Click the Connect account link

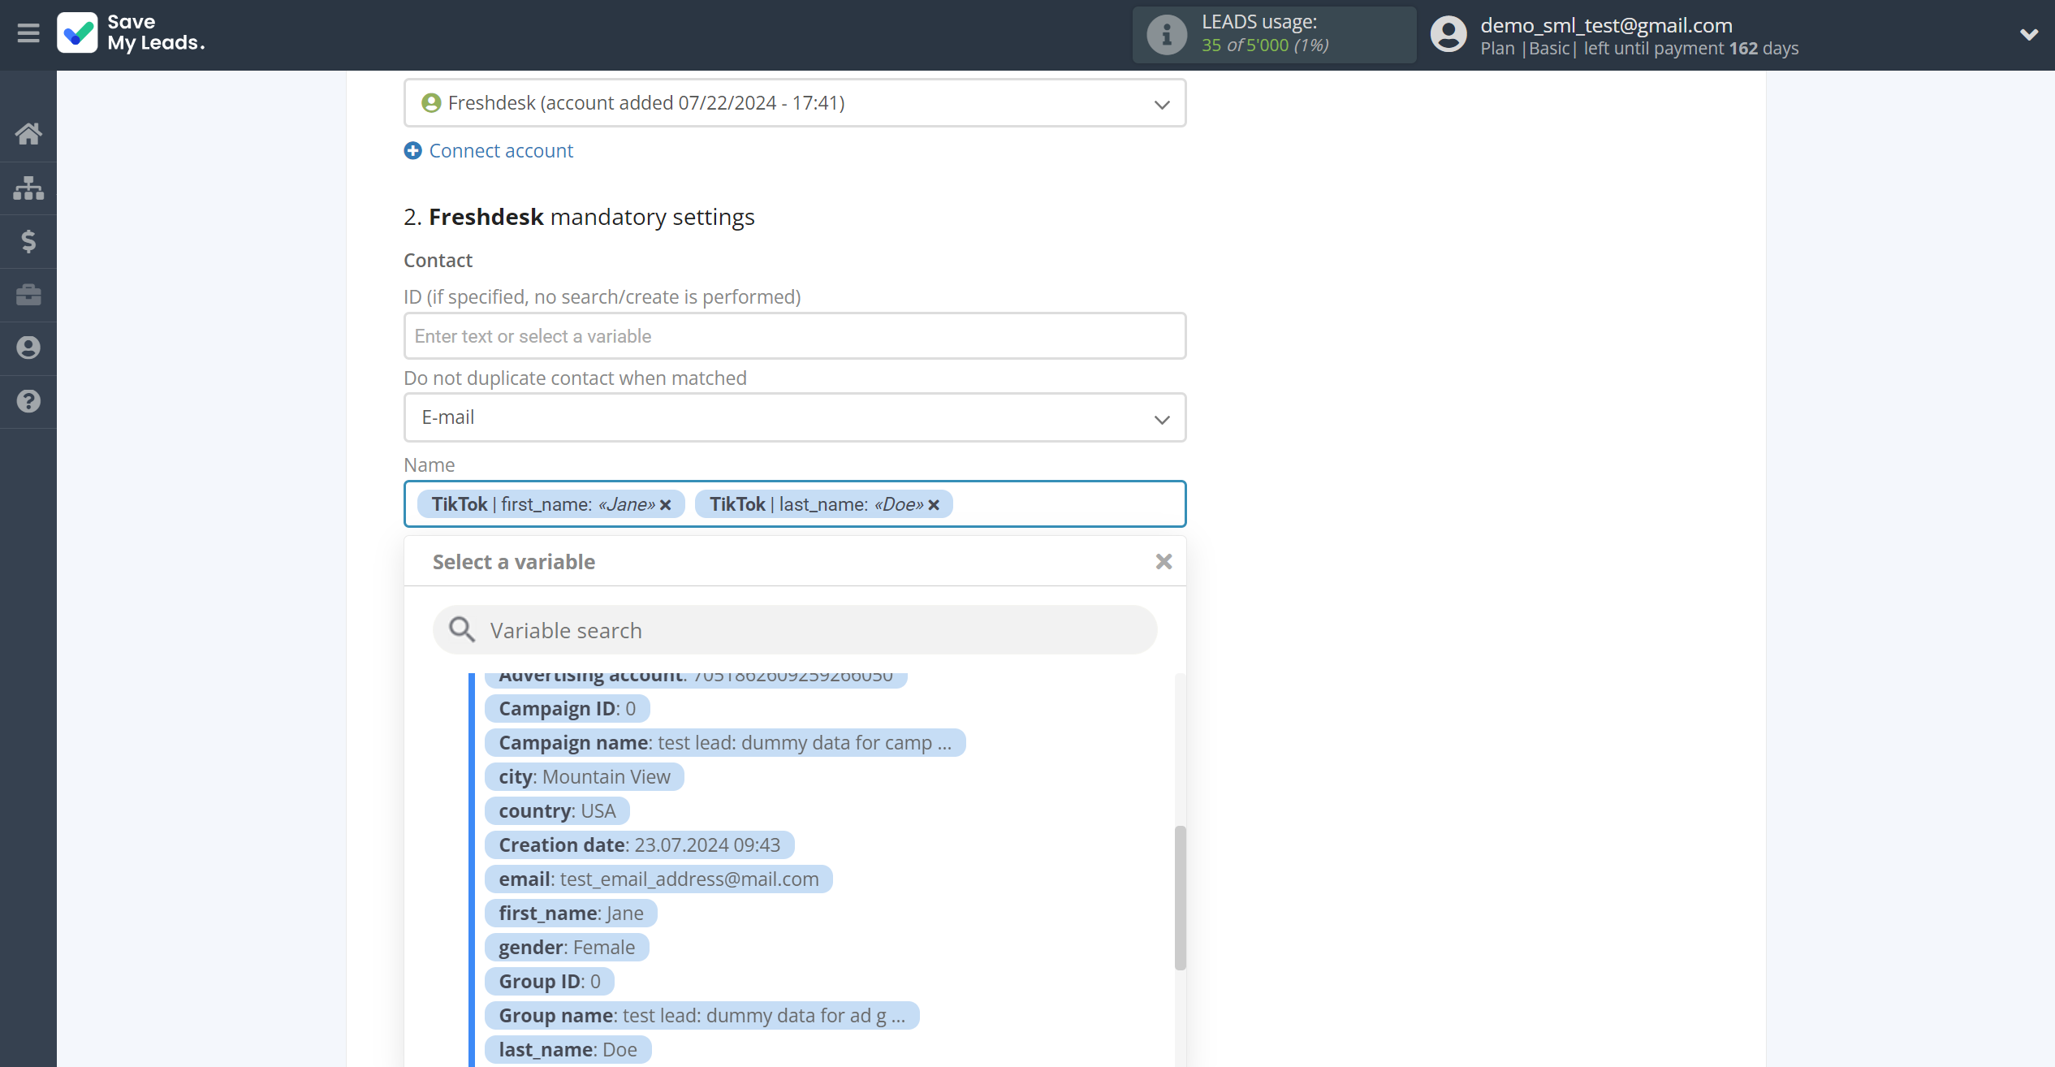pyautogui.click(x=501, y=151)
